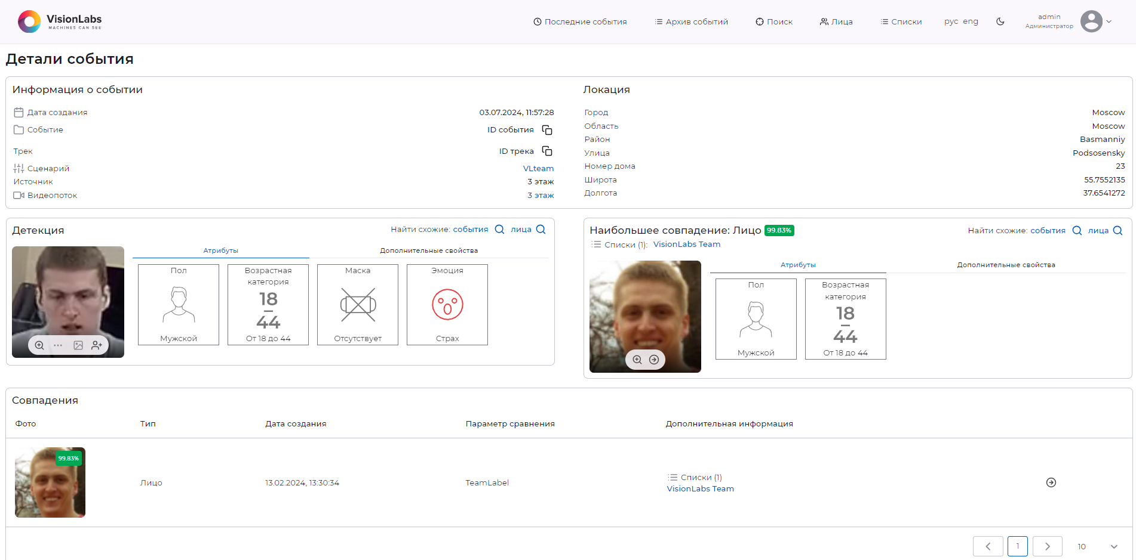Viewport: 1136px width, 560px height.
Task: Open Последние события page
Action: [x=580, y=21]
